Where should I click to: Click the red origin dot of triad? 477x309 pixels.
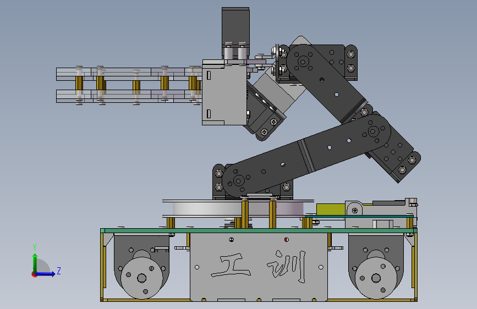[34, 274]
